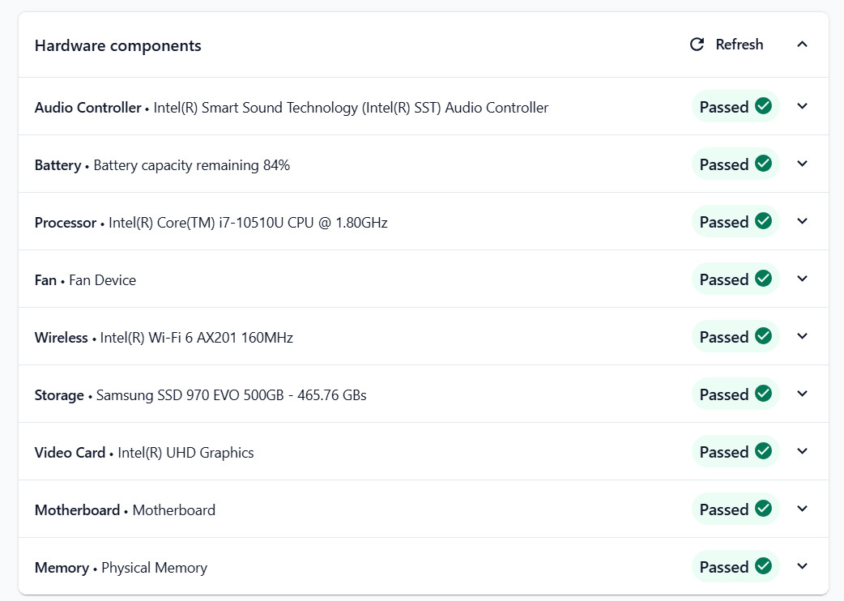844x601 pixels.
Task: Click the Wireless green check icon
Action: click(x=763, y=336)
